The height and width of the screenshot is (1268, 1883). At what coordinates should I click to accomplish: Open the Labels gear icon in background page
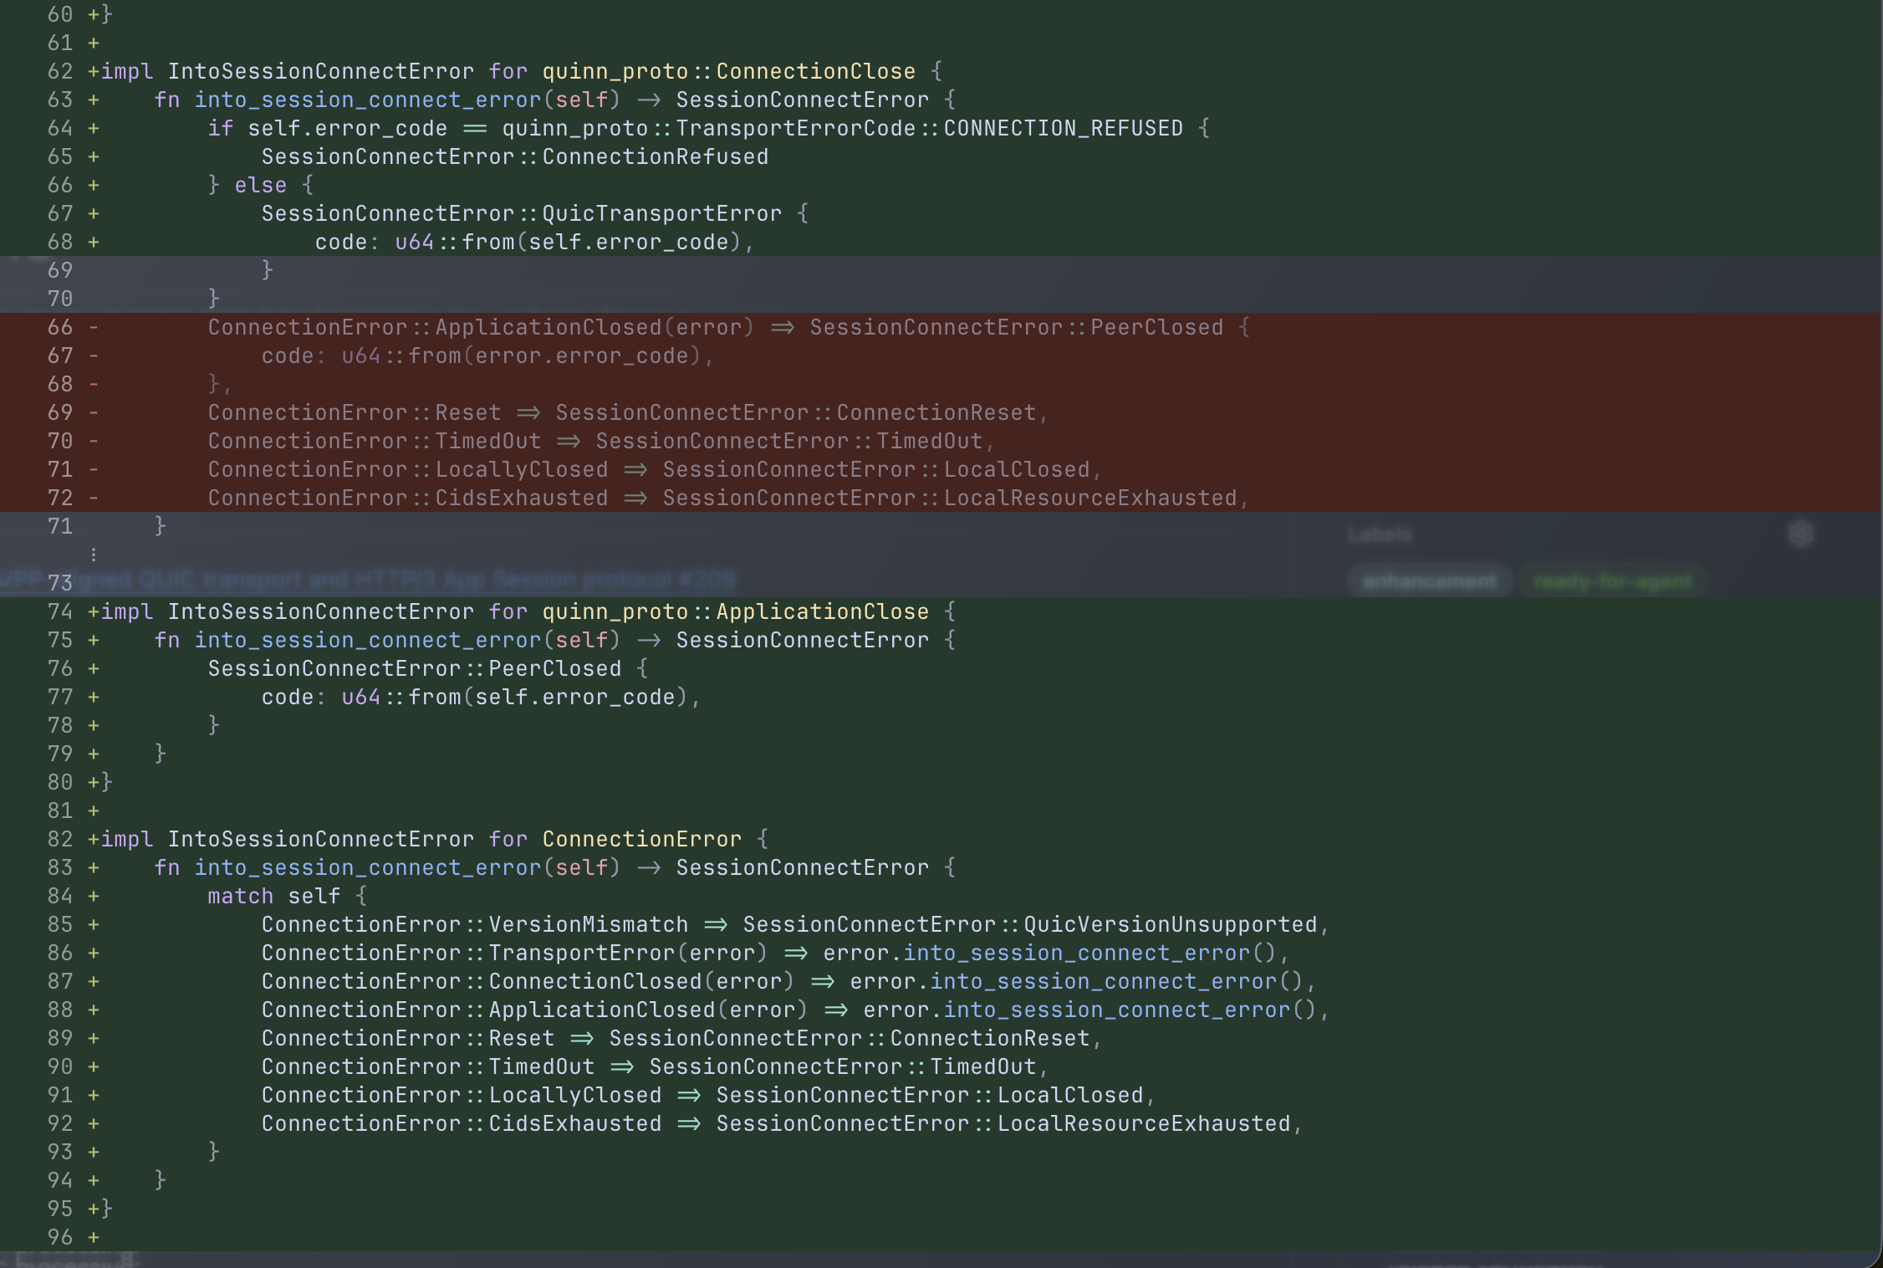point(1801,534)
